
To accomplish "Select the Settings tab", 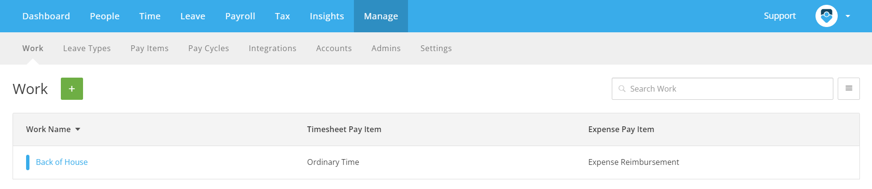I will click(x=436, y=48).
